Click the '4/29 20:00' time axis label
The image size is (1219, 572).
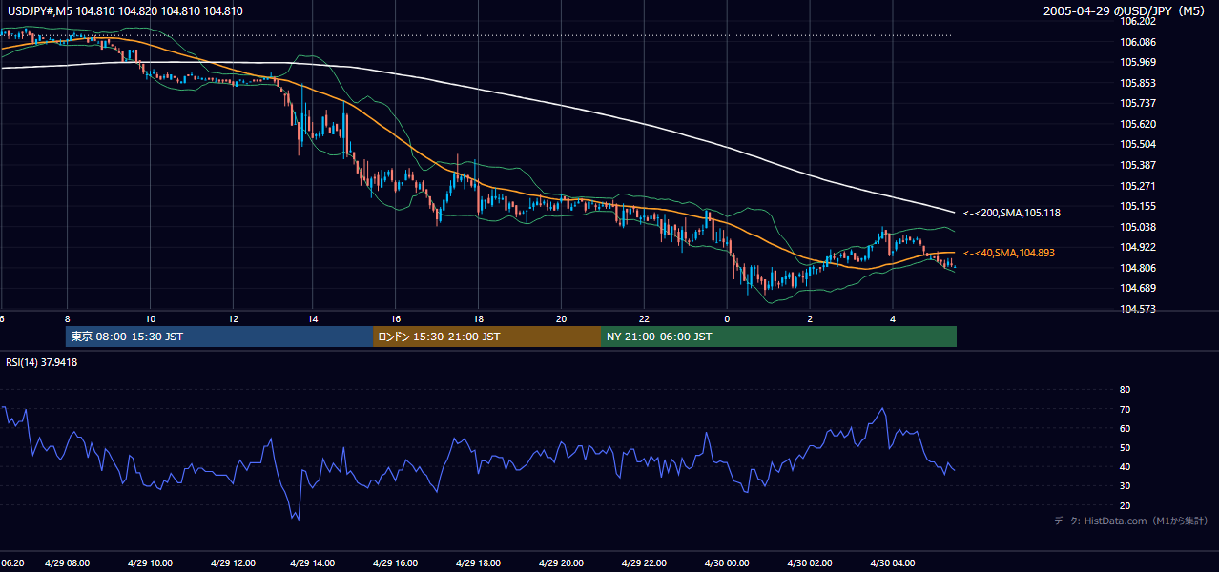[x=561, y=563]
